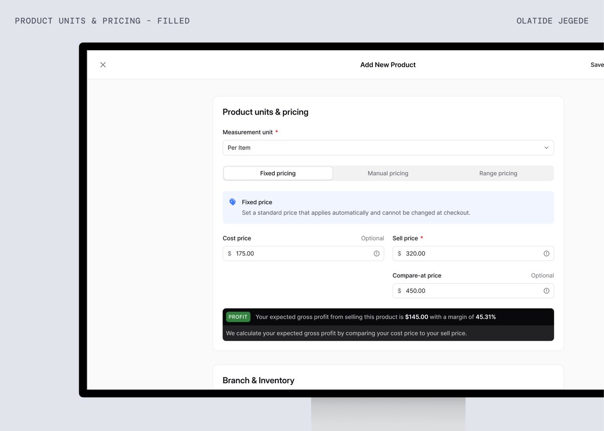Click the Cost price label
This screenshot has width=604, height=431.
(237, 238)
